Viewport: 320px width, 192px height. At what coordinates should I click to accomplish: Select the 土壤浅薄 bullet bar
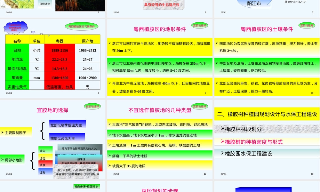pyautogui.click(x=160, y=145)
